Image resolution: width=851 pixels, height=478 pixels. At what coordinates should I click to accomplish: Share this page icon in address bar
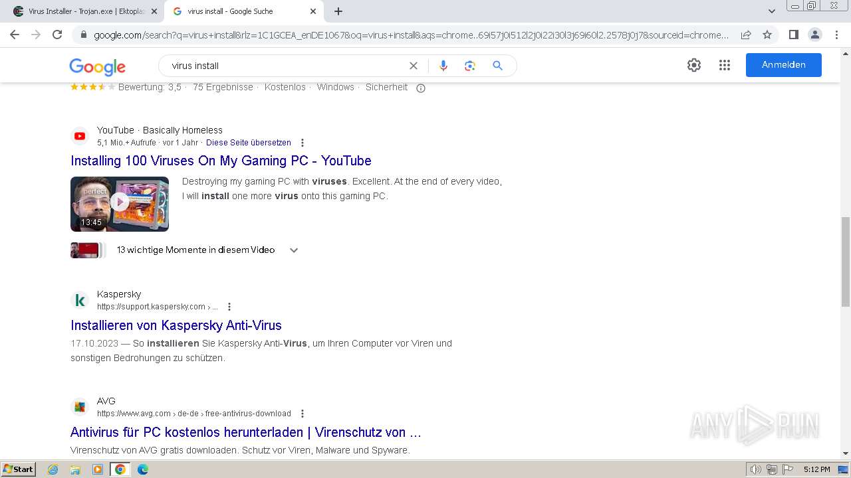tap(746, 35)
